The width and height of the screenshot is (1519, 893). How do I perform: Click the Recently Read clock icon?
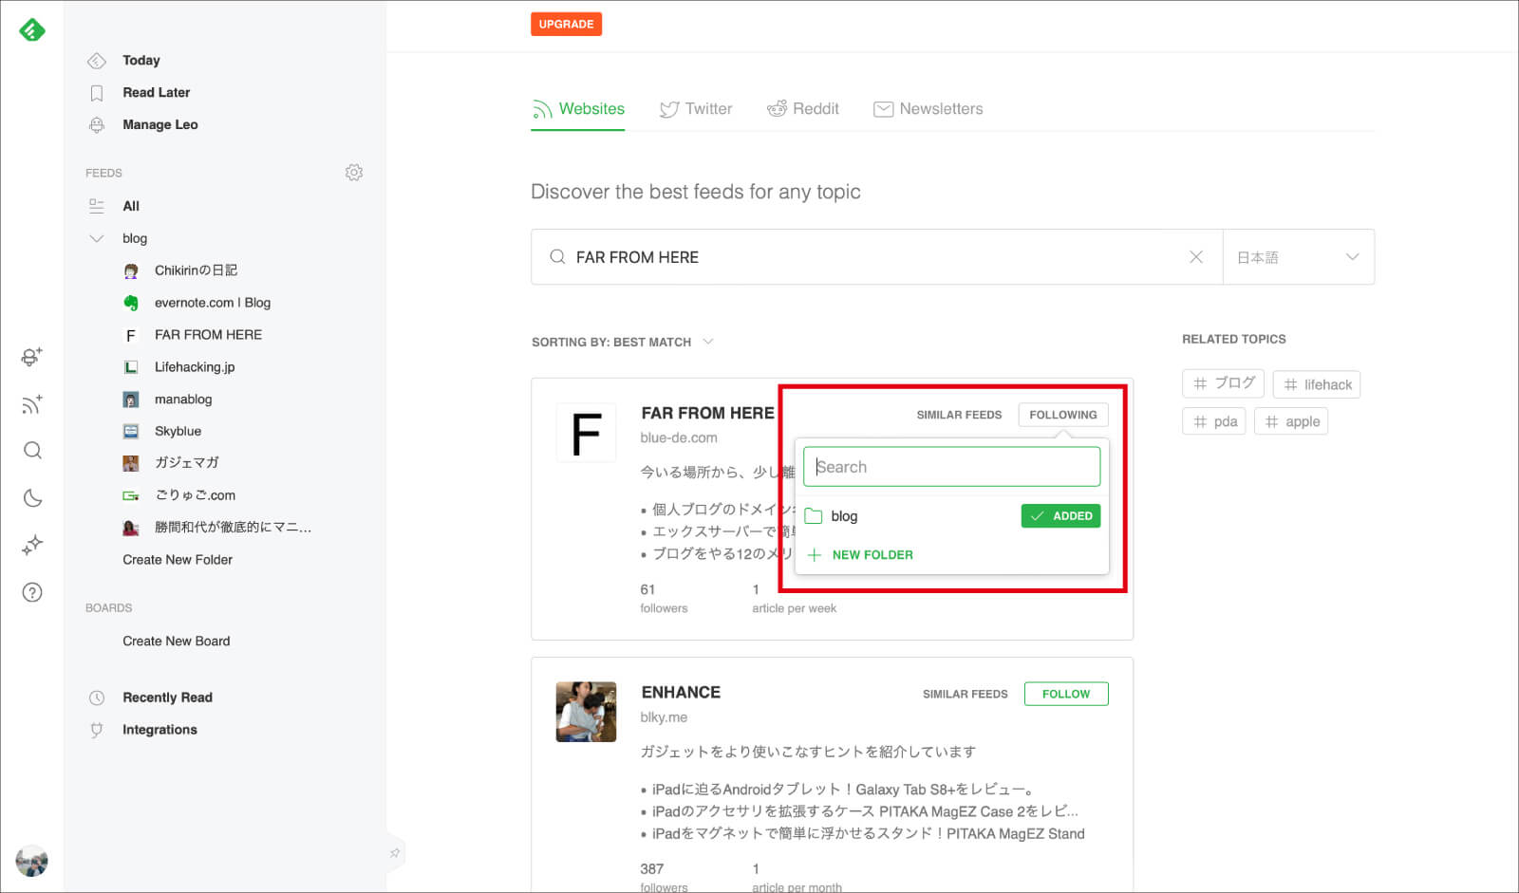click(x=96, y=698)
